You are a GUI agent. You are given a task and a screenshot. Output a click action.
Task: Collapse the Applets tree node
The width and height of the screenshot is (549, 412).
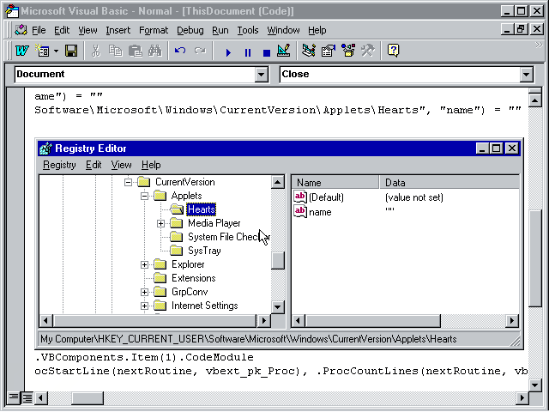click(x=144, y=196)
